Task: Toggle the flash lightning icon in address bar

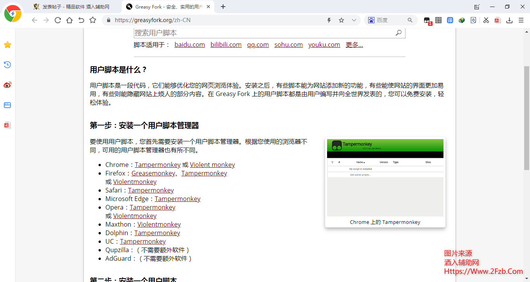Action: (329, 20)
